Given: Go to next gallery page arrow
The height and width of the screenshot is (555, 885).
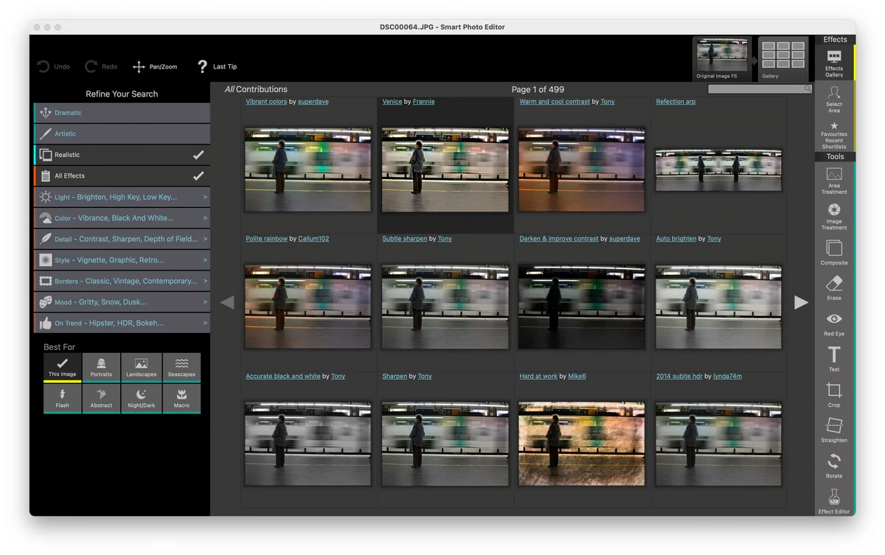Looking at the screenshot, I should (x=801, y=302).
